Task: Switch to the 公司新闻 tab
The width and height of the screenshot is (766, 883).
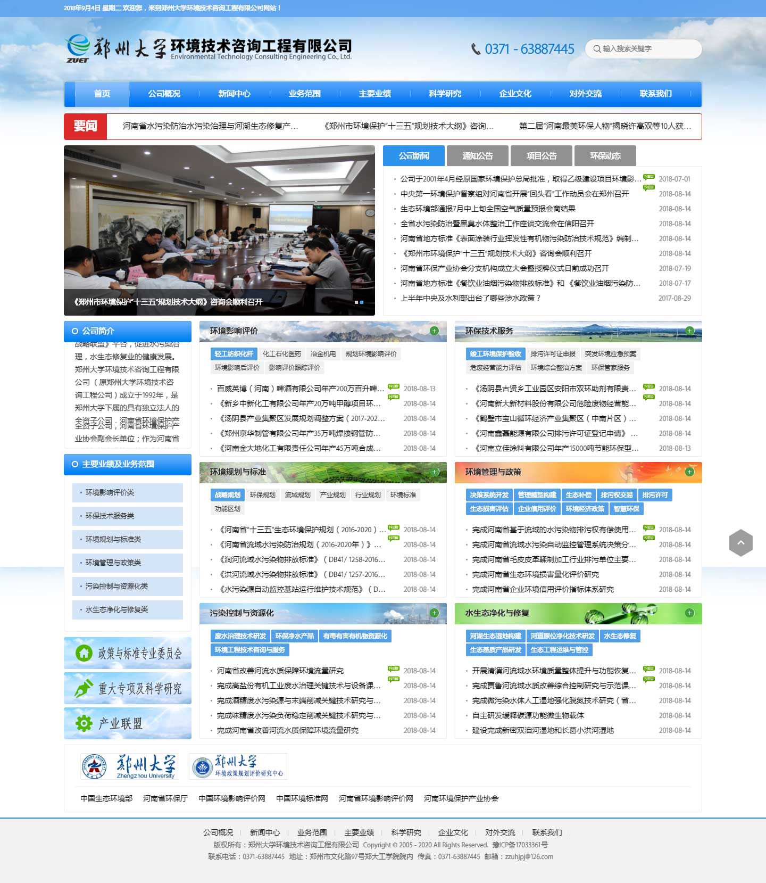Action: click(x=414, y=156)
